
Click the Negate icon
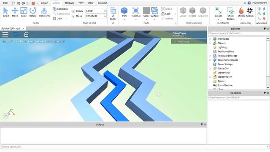point(192,12)
